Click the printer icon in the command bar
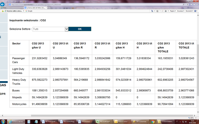The height and width of the screenshot is (124, 199). click(x=166, y=11)
